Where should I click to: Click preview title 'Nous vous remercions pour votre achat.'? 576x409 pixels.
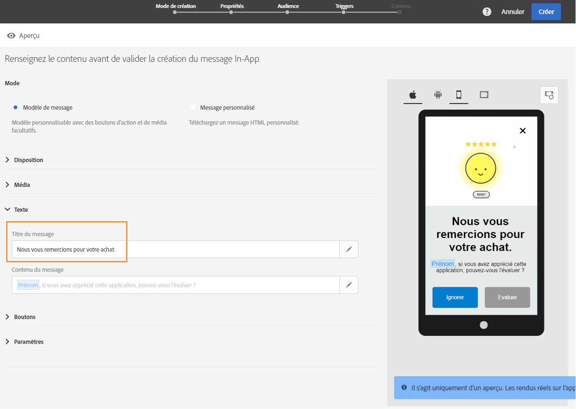click(480, 234)
